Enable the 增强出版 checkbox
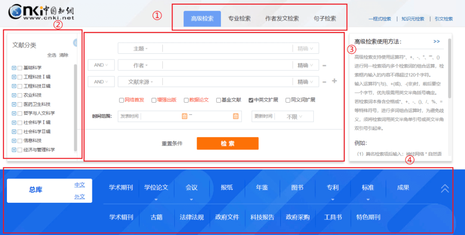 154,101
